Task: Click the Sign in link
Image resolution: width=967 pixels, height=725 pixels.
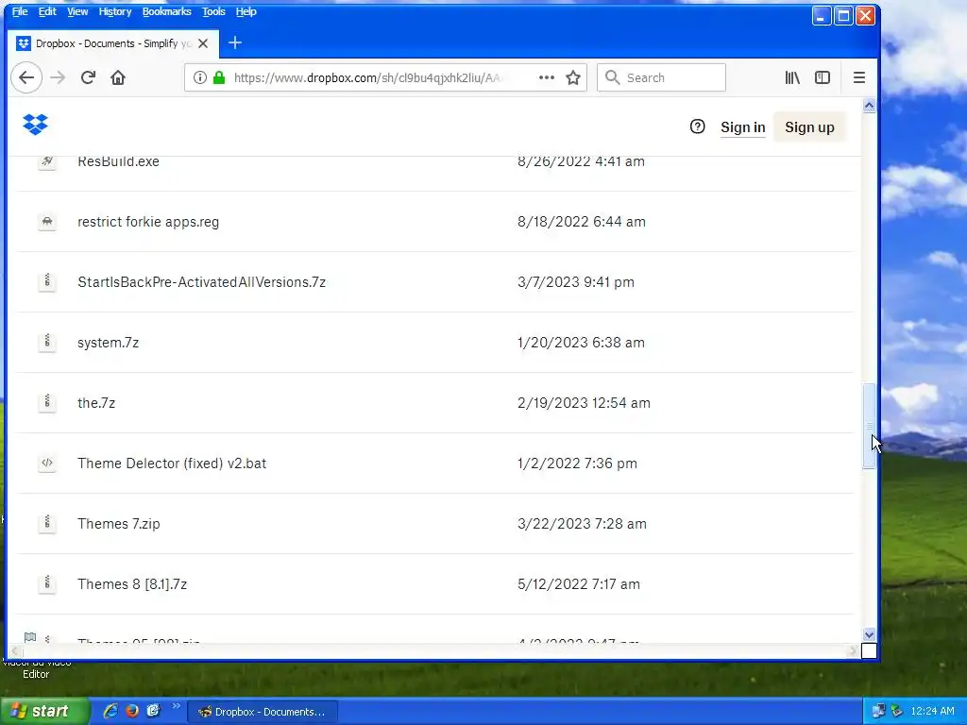Action: (x=742, y=127)
